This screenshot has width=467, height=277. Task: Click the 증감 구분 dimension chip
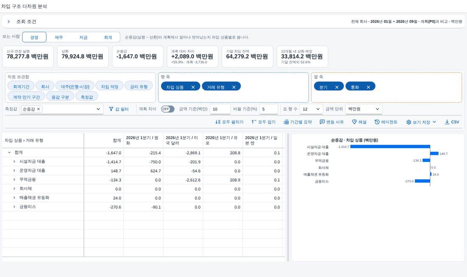[x=60, y=97]
